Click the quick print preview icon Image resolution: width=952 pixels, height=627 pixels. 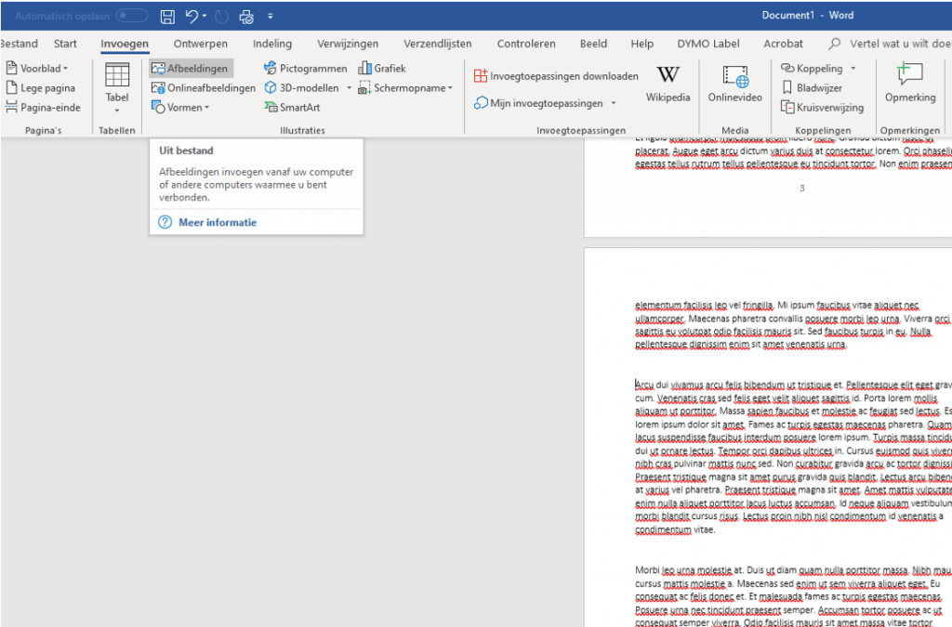pyautogui.click(x=246, y=17)
